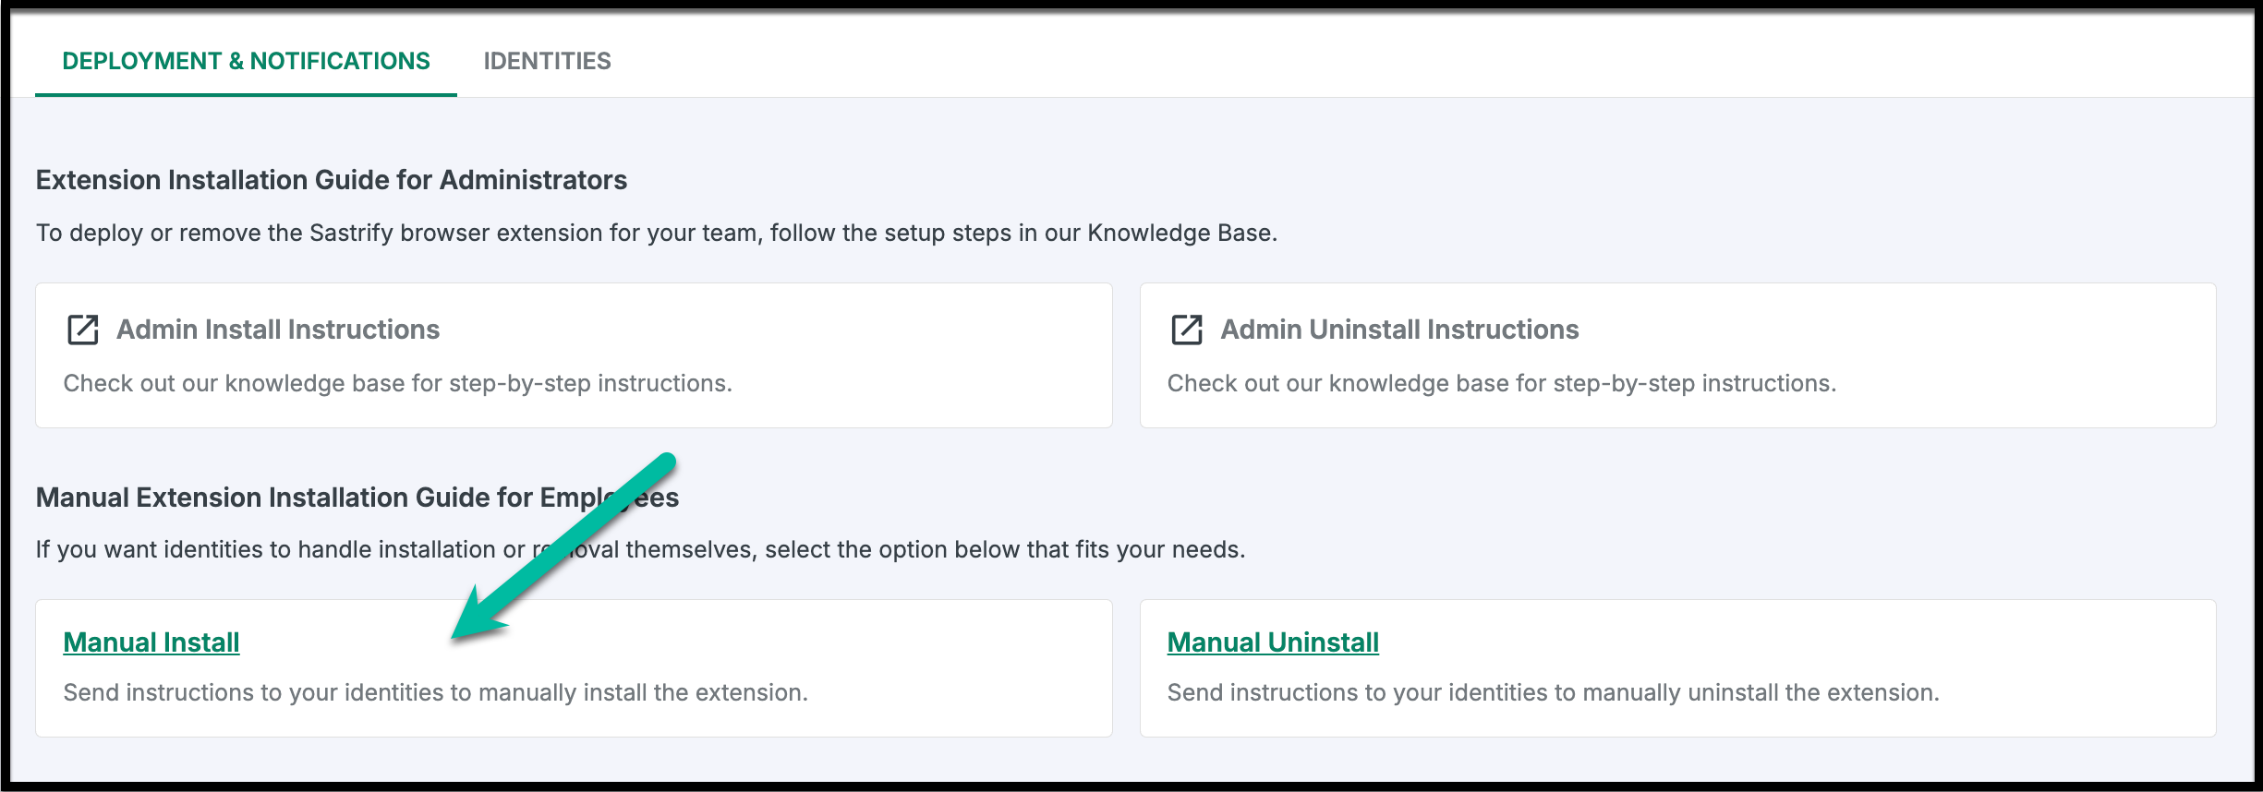Click the Admin Uninstall card's knowledge base description
The width and height of the screenshot is (2263, 792).
coord(1501,383)
